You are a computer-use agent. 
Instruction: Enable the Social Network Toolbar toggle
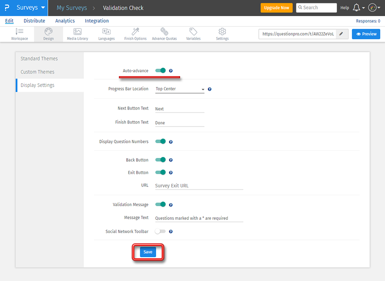coord(160,231)
